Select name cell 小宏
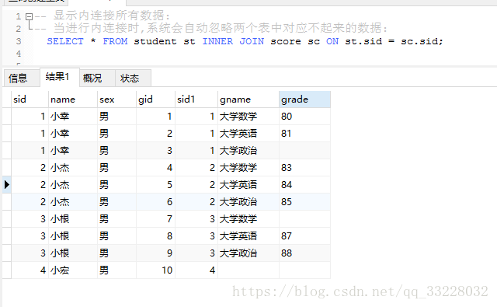This screenshot has height=307, width=497. tap(73, 270)
